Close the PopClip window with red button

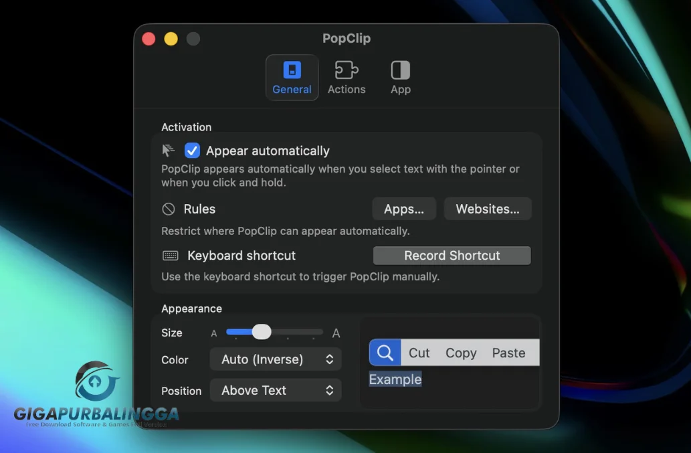[149, 39]
